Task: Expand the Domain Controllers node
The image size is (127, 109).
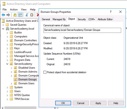Action: tap(7, 40)
